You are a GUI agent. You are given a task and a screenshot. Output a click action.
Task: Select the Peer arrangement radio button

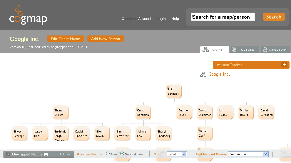108,154
